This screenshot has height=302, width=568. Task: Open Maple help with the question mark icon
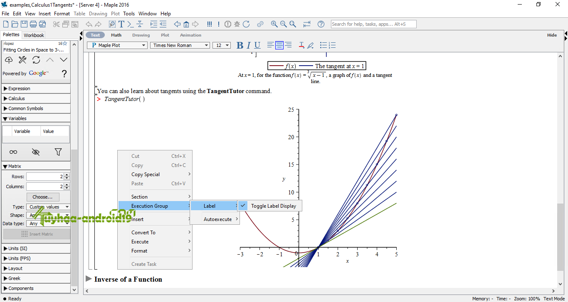[321, 24]
